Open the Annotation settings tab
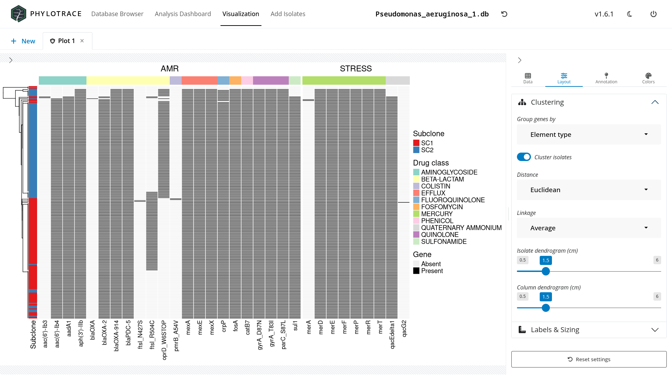This screenshot has height=378, width=672. [606, 78]
